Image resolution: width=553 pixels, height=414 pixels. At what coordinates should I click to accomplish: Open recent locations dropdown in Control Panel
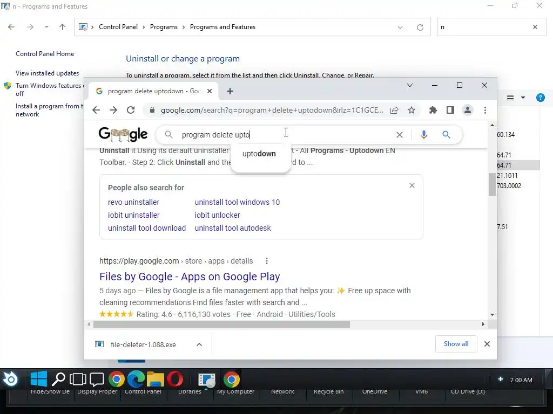coord(46,27)
